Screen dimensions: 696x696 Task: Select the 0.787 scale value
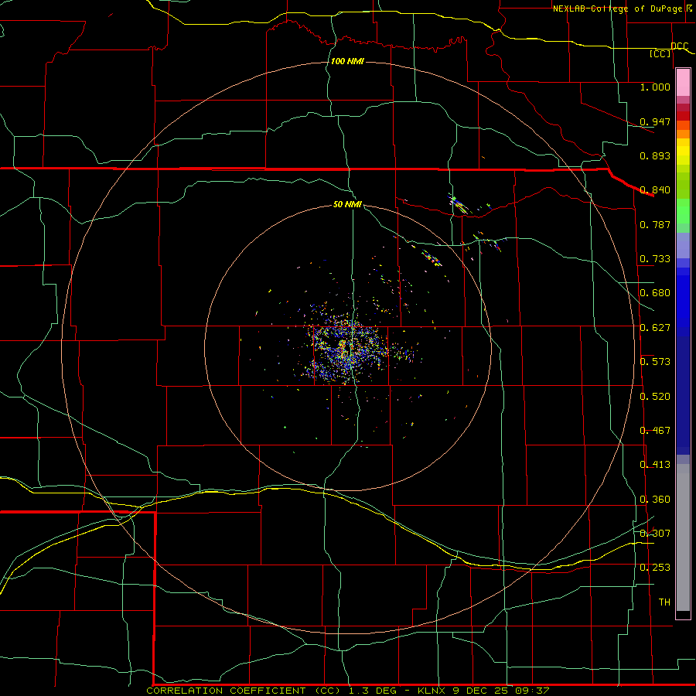pos(655,224)
